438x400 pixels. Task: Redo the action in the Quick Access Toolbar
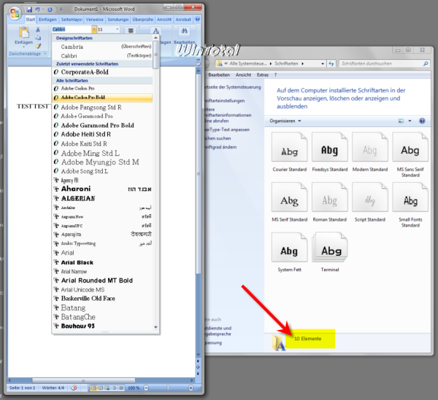coord(50,9)
